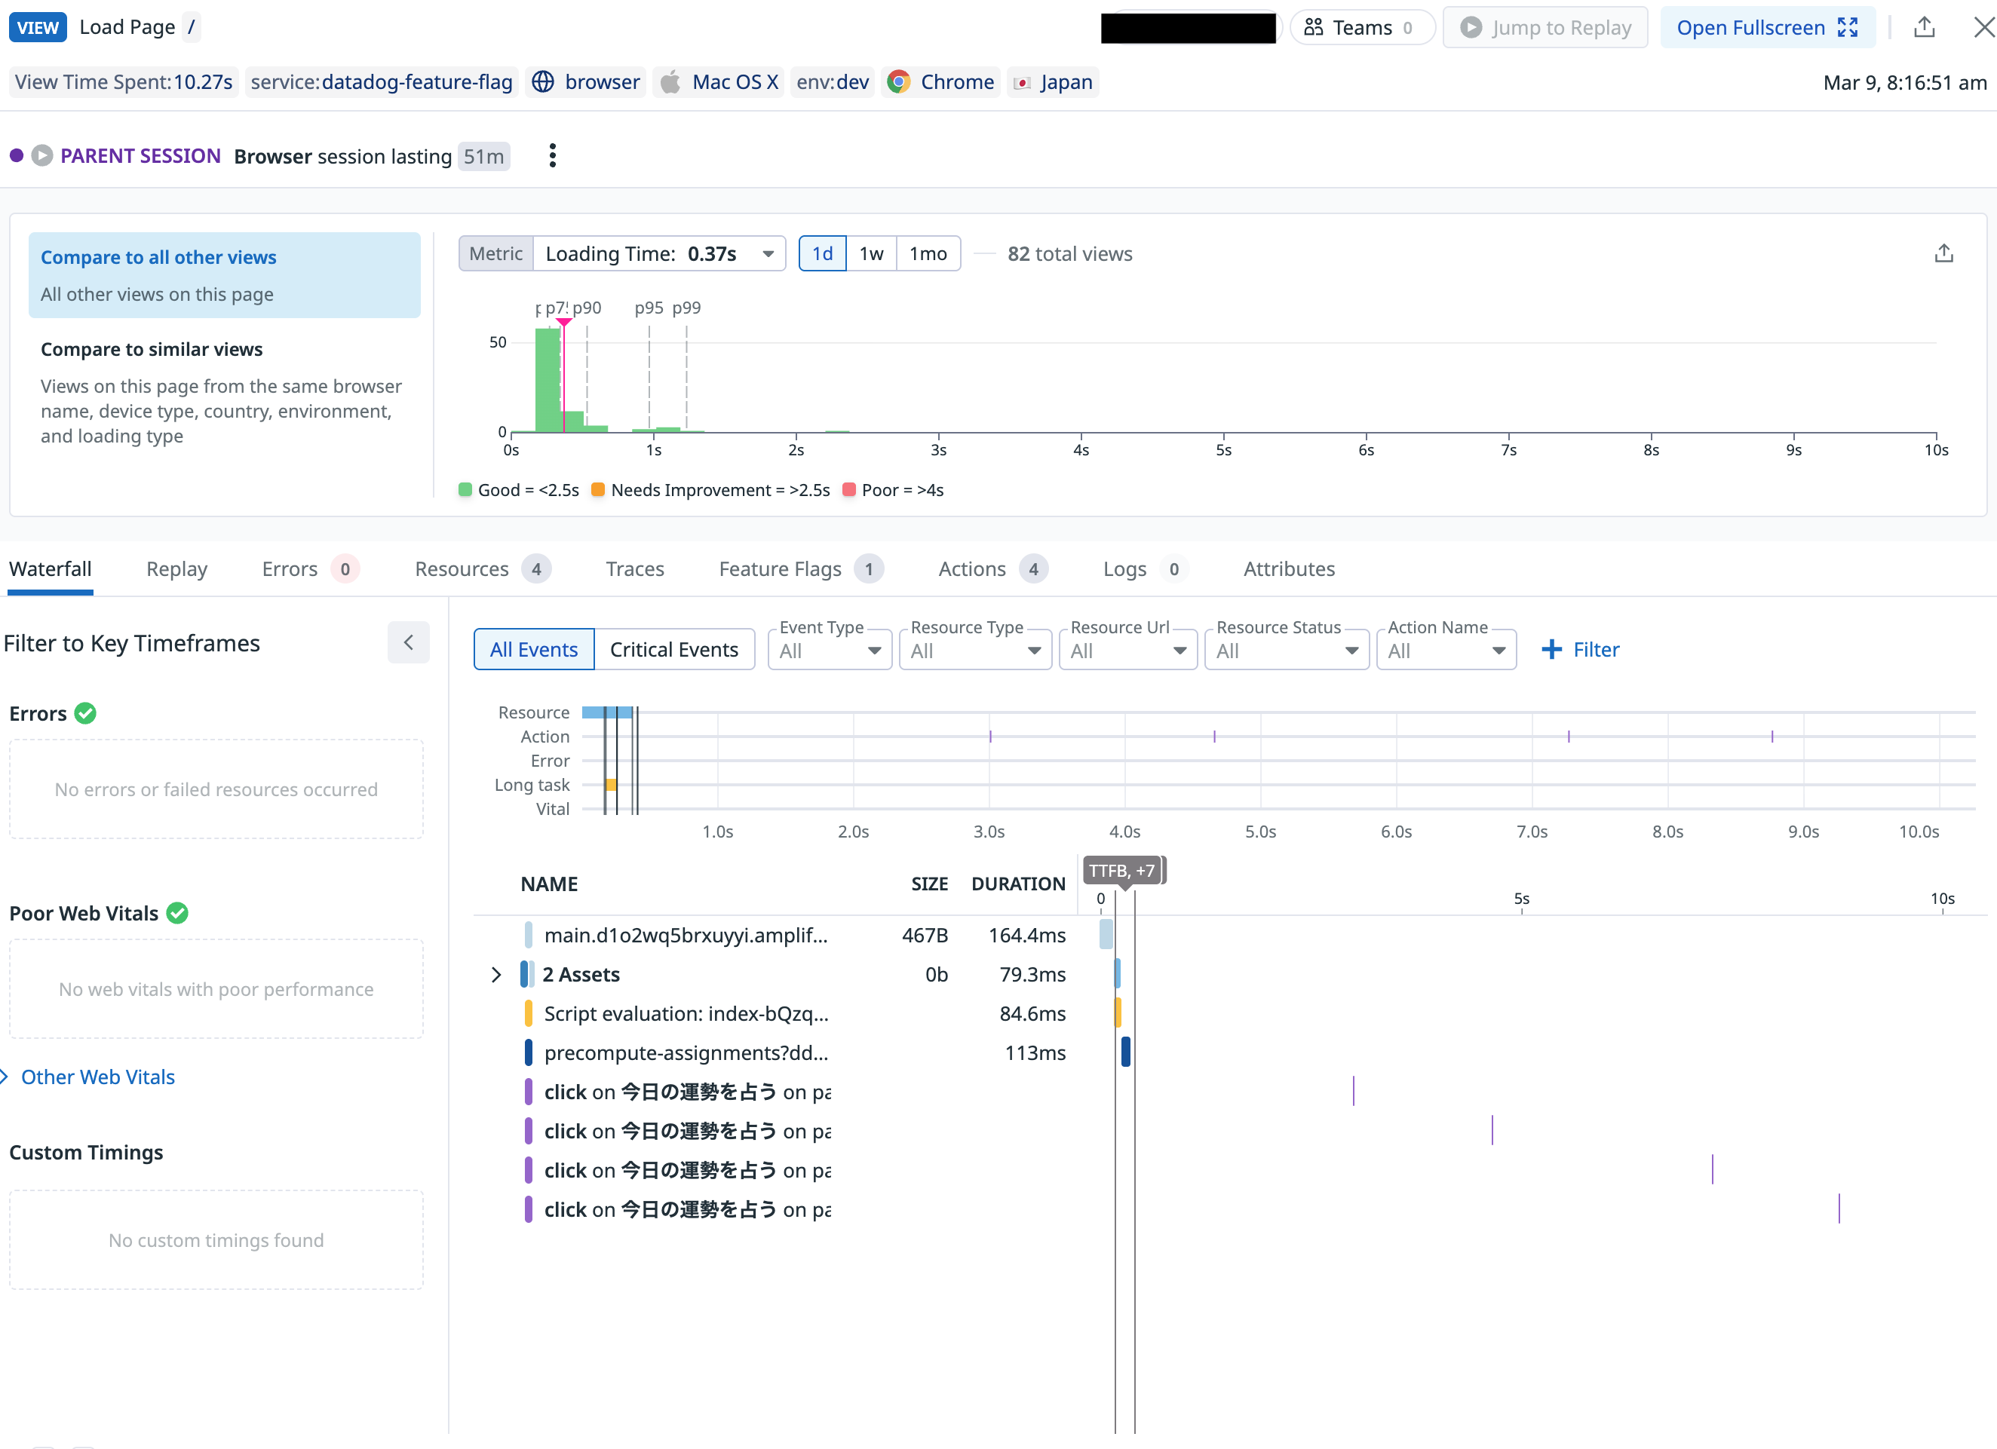
Task: Open the Resource Type dropdown
Action: [974, 651]
